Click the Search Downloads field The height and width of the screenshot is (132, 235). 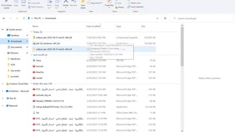tap(202, 18)
